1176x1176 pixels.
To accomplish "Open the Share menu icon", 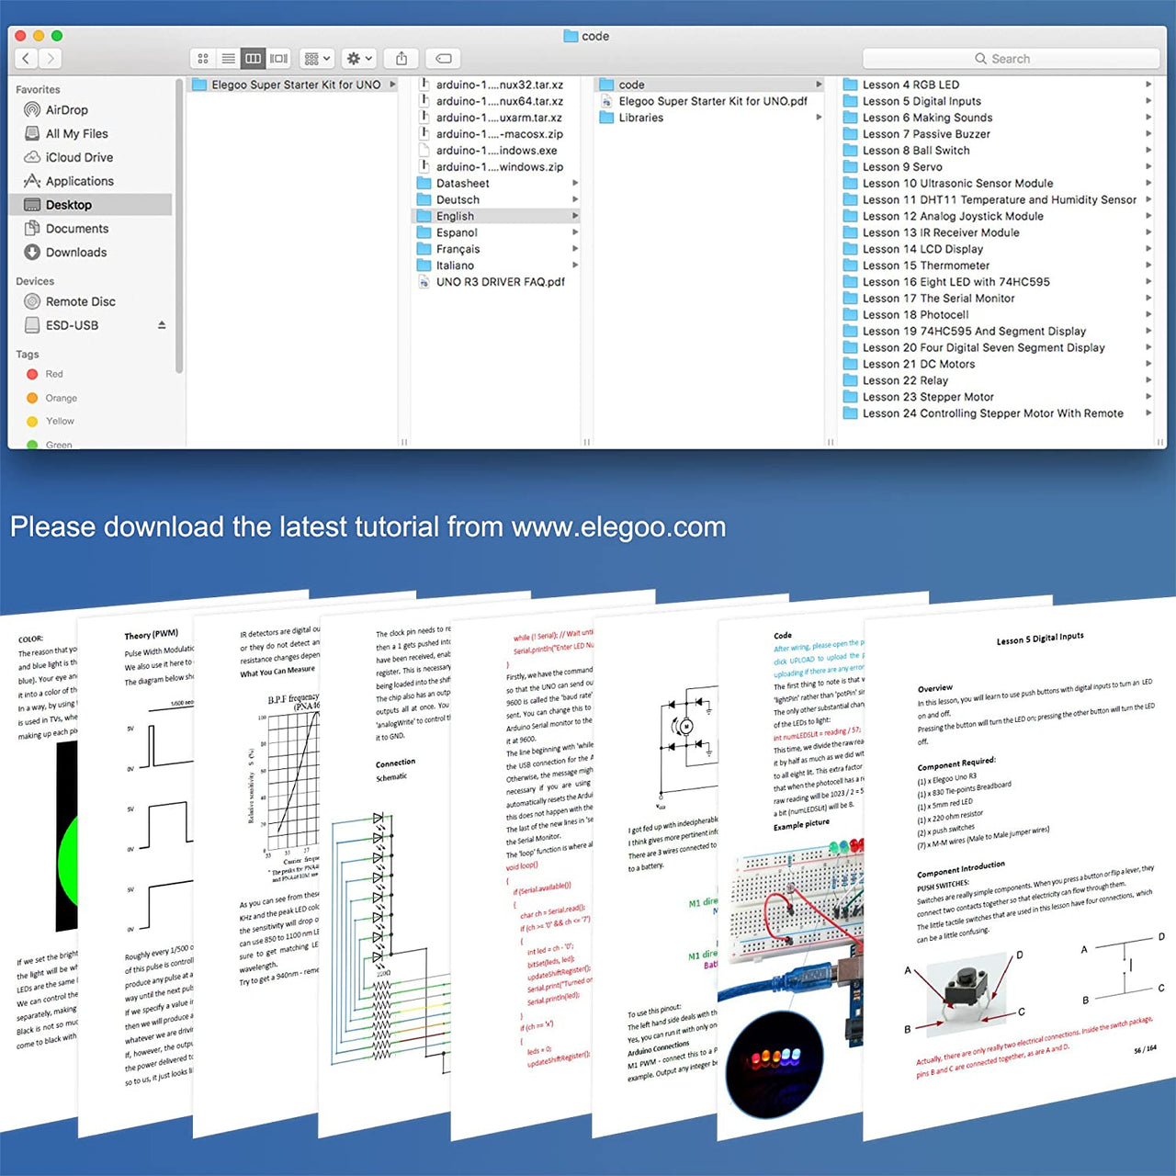I will point(400,58).
